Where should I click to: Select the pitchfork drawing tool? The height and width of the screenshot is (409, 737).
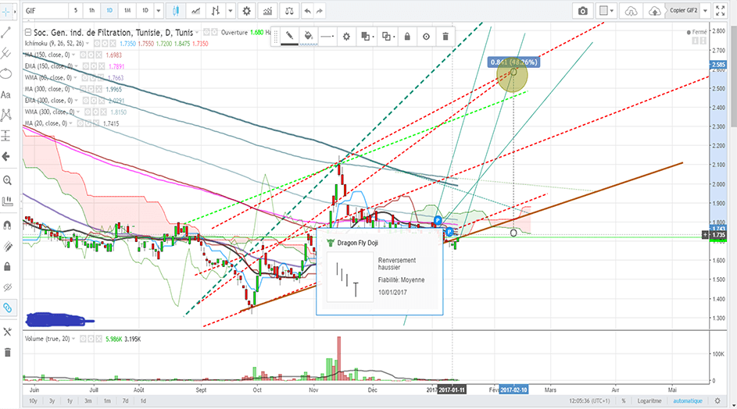(6, 53)
